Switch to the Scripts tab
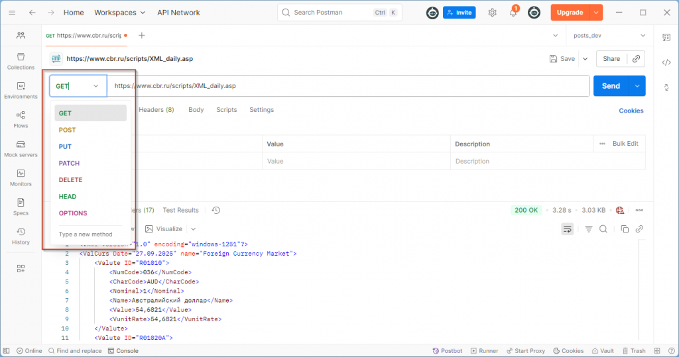This screenshot has height=357, width=679. click(x=226, y=110)
